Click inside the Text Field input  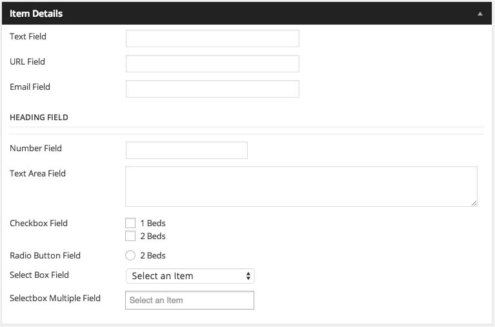click(x=212, y=39)
